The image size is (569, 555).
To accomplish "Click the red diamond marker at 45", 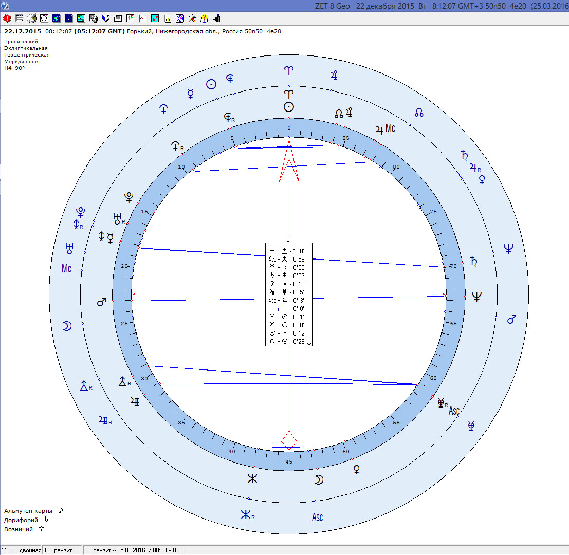I will [x=289, y=440].
